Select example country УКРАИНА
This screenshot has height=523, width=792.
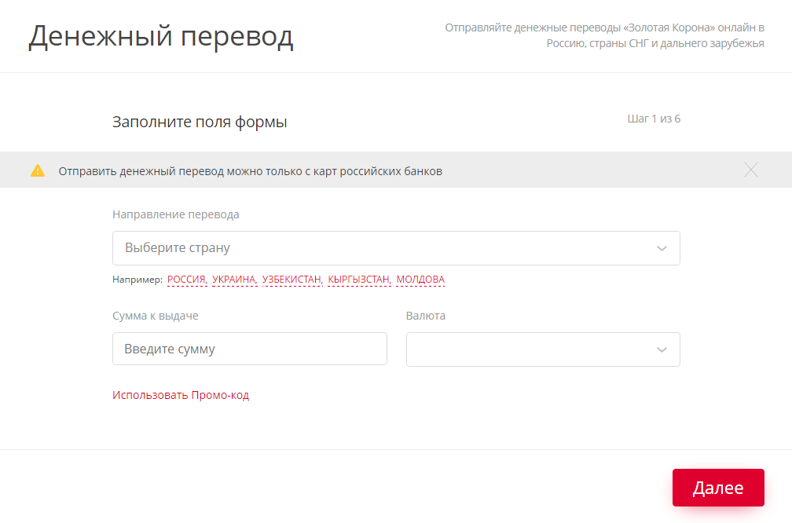234,280
